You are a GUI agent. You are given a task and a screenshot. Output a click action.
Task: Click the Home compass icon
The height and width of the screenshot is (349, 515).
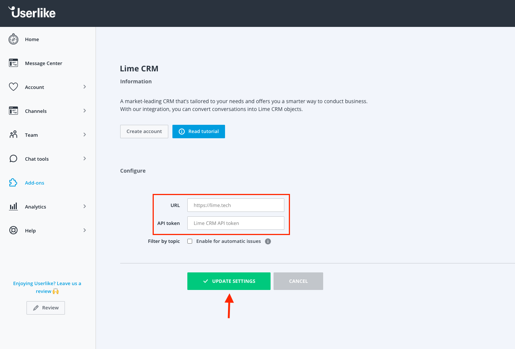[13, 39]
